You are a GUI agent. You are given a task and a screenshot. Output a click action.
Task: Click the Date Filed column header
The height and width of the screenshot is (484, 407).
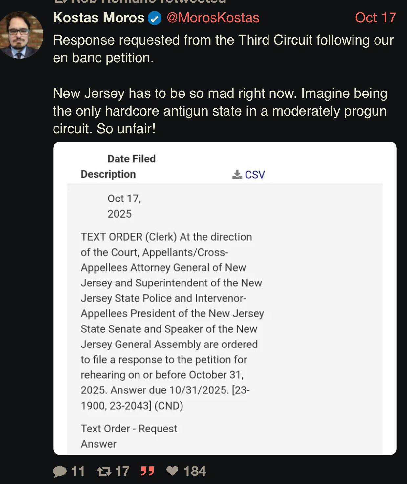(x=131, y=159)
